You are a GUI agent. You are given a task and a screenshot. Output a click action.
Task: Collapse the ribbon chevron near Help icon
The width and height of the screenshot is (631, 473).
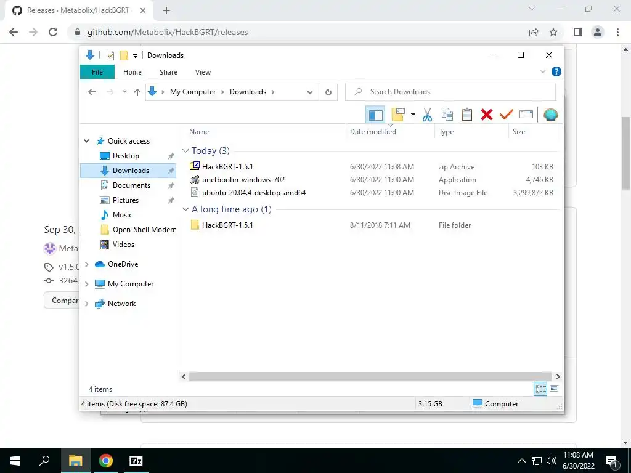point(542,71)
